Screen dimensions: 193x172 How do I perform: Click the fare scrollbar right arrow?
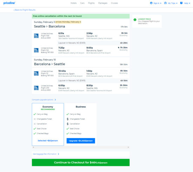128,147
